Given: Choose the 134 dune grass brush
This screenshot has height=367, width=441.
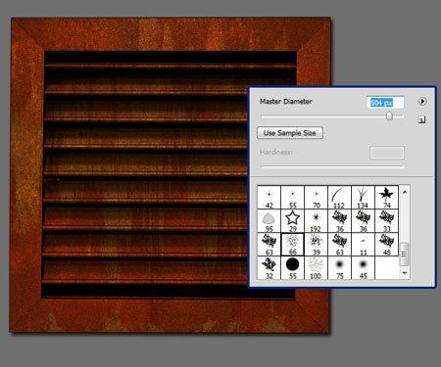Looking at the screenshot, I should coord(363,198).
